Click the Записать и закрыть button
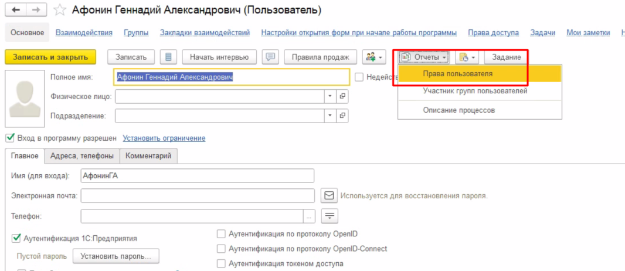This screenshot has height=271, width=625. pyautogui.click(x=50, y=57)
